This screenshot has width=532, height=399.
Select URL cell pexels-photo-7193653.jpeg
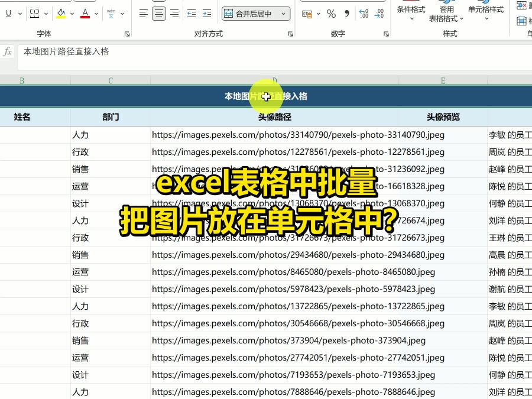tap(274, 375)
